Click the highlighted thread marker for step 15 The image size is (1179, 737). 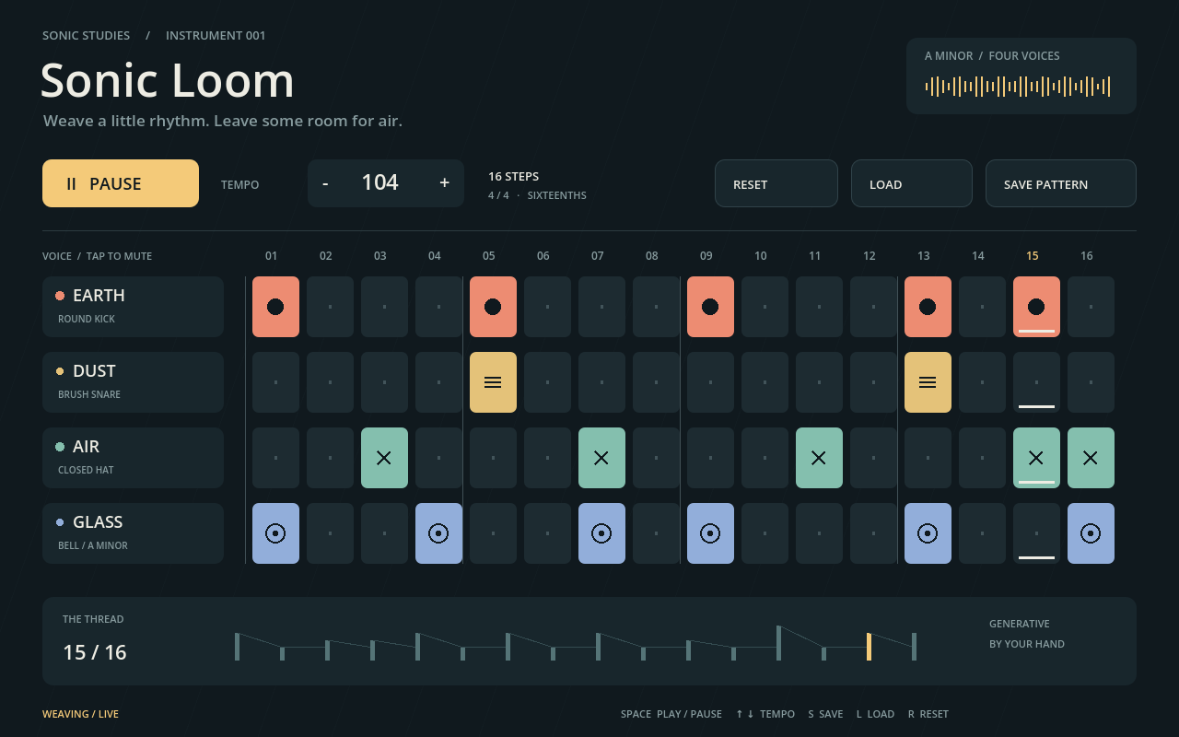[869, 647]
